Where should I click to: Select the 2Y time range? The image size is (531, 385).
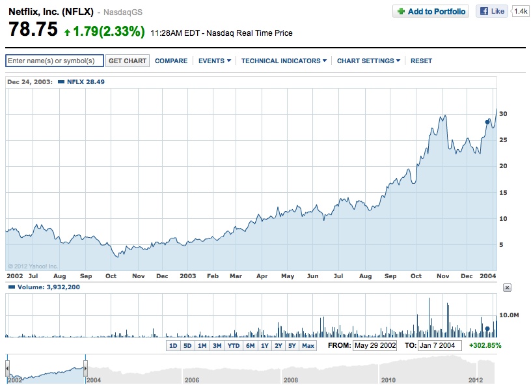[279, 346]
